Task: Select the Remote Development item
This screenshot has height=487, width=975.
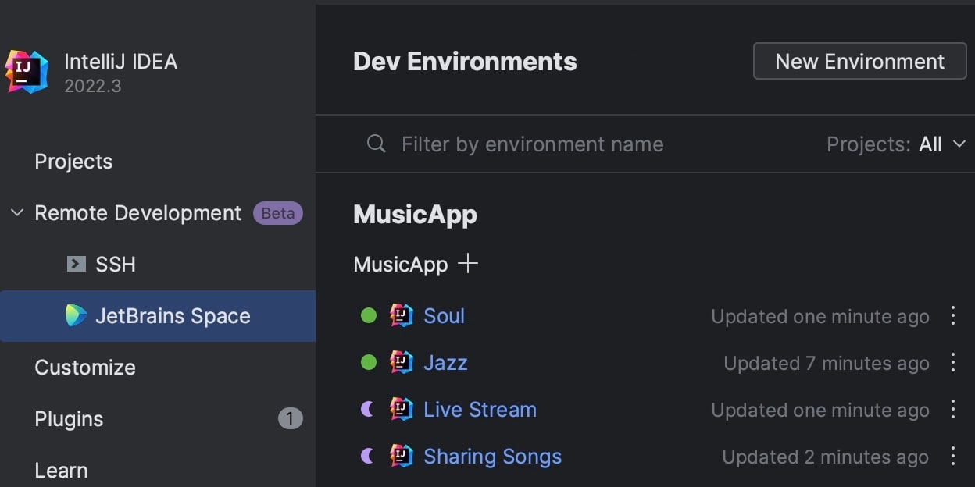Action: (x=138, y=213)
